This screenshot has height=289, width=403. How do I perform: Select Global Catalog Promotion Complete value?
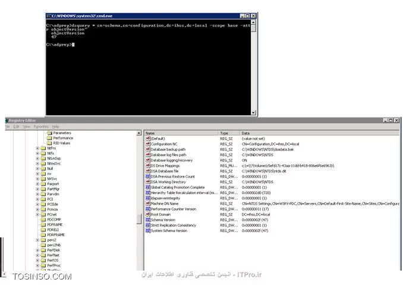point(178,188)
